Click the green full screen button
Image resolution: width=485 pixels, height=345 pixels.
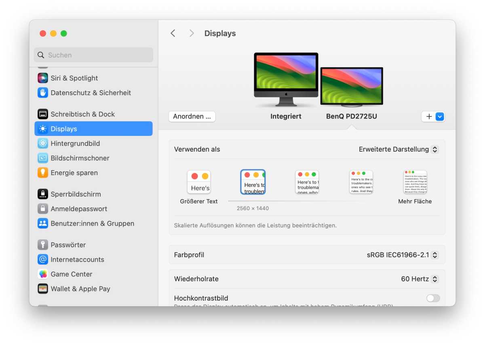(x=64, y=34)
